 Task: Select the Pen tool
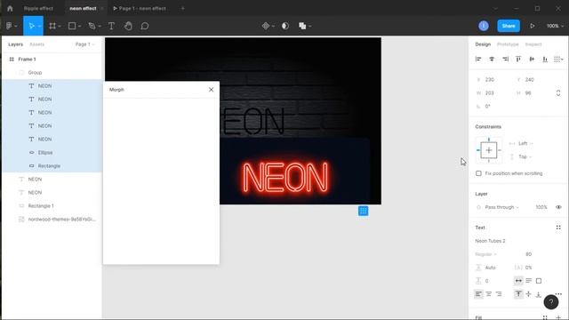92,26
